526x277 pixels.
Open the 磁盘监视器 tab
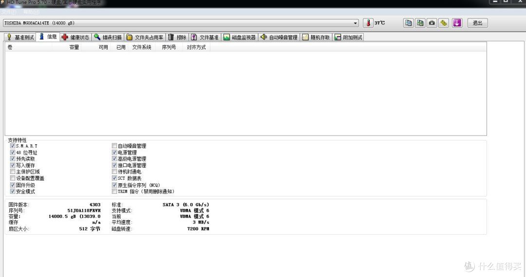pyautogui.click(x=240, y=37)
